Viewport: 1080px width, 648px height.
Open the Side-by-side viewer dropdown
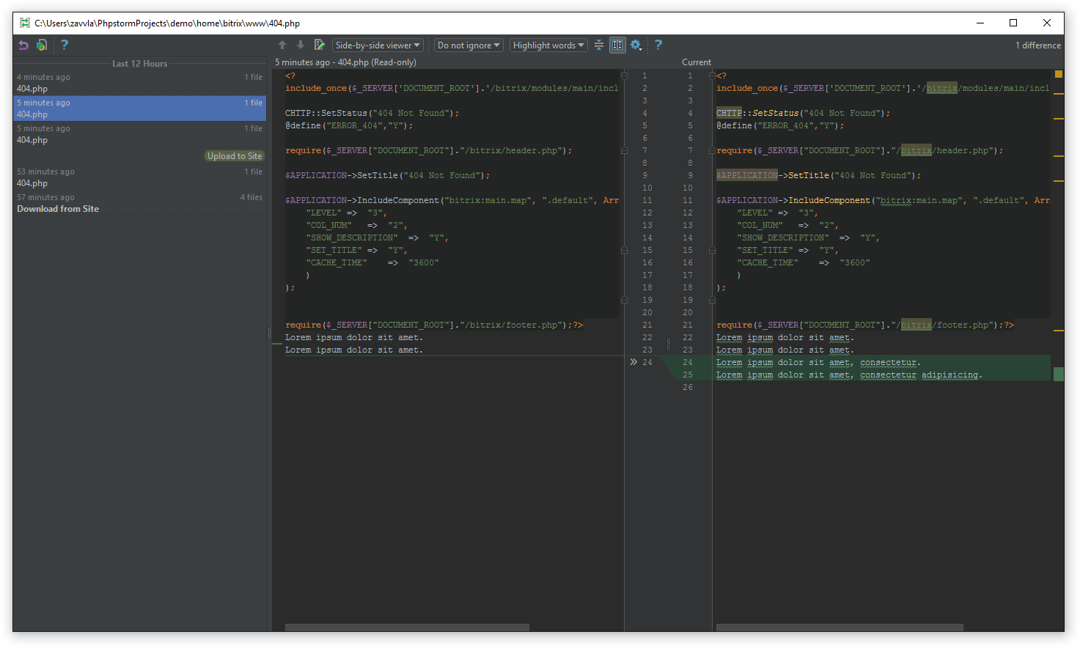click(x=378, y=45)
